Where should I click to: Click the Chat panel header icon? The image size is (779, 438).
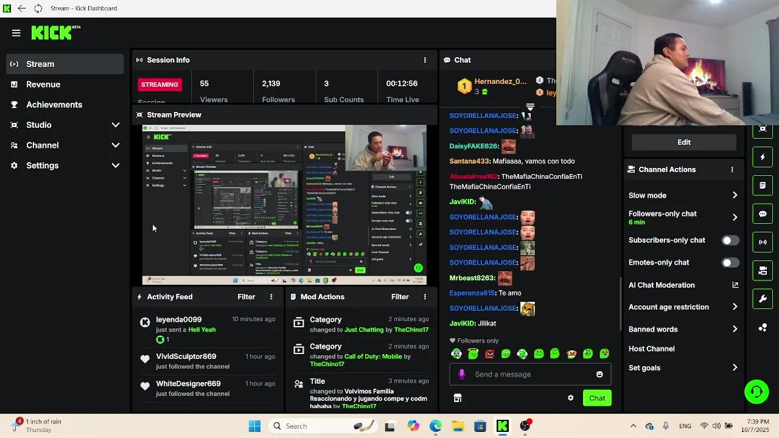pos(447,60)
